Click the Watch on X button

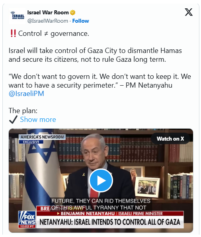tap(170, 139)
